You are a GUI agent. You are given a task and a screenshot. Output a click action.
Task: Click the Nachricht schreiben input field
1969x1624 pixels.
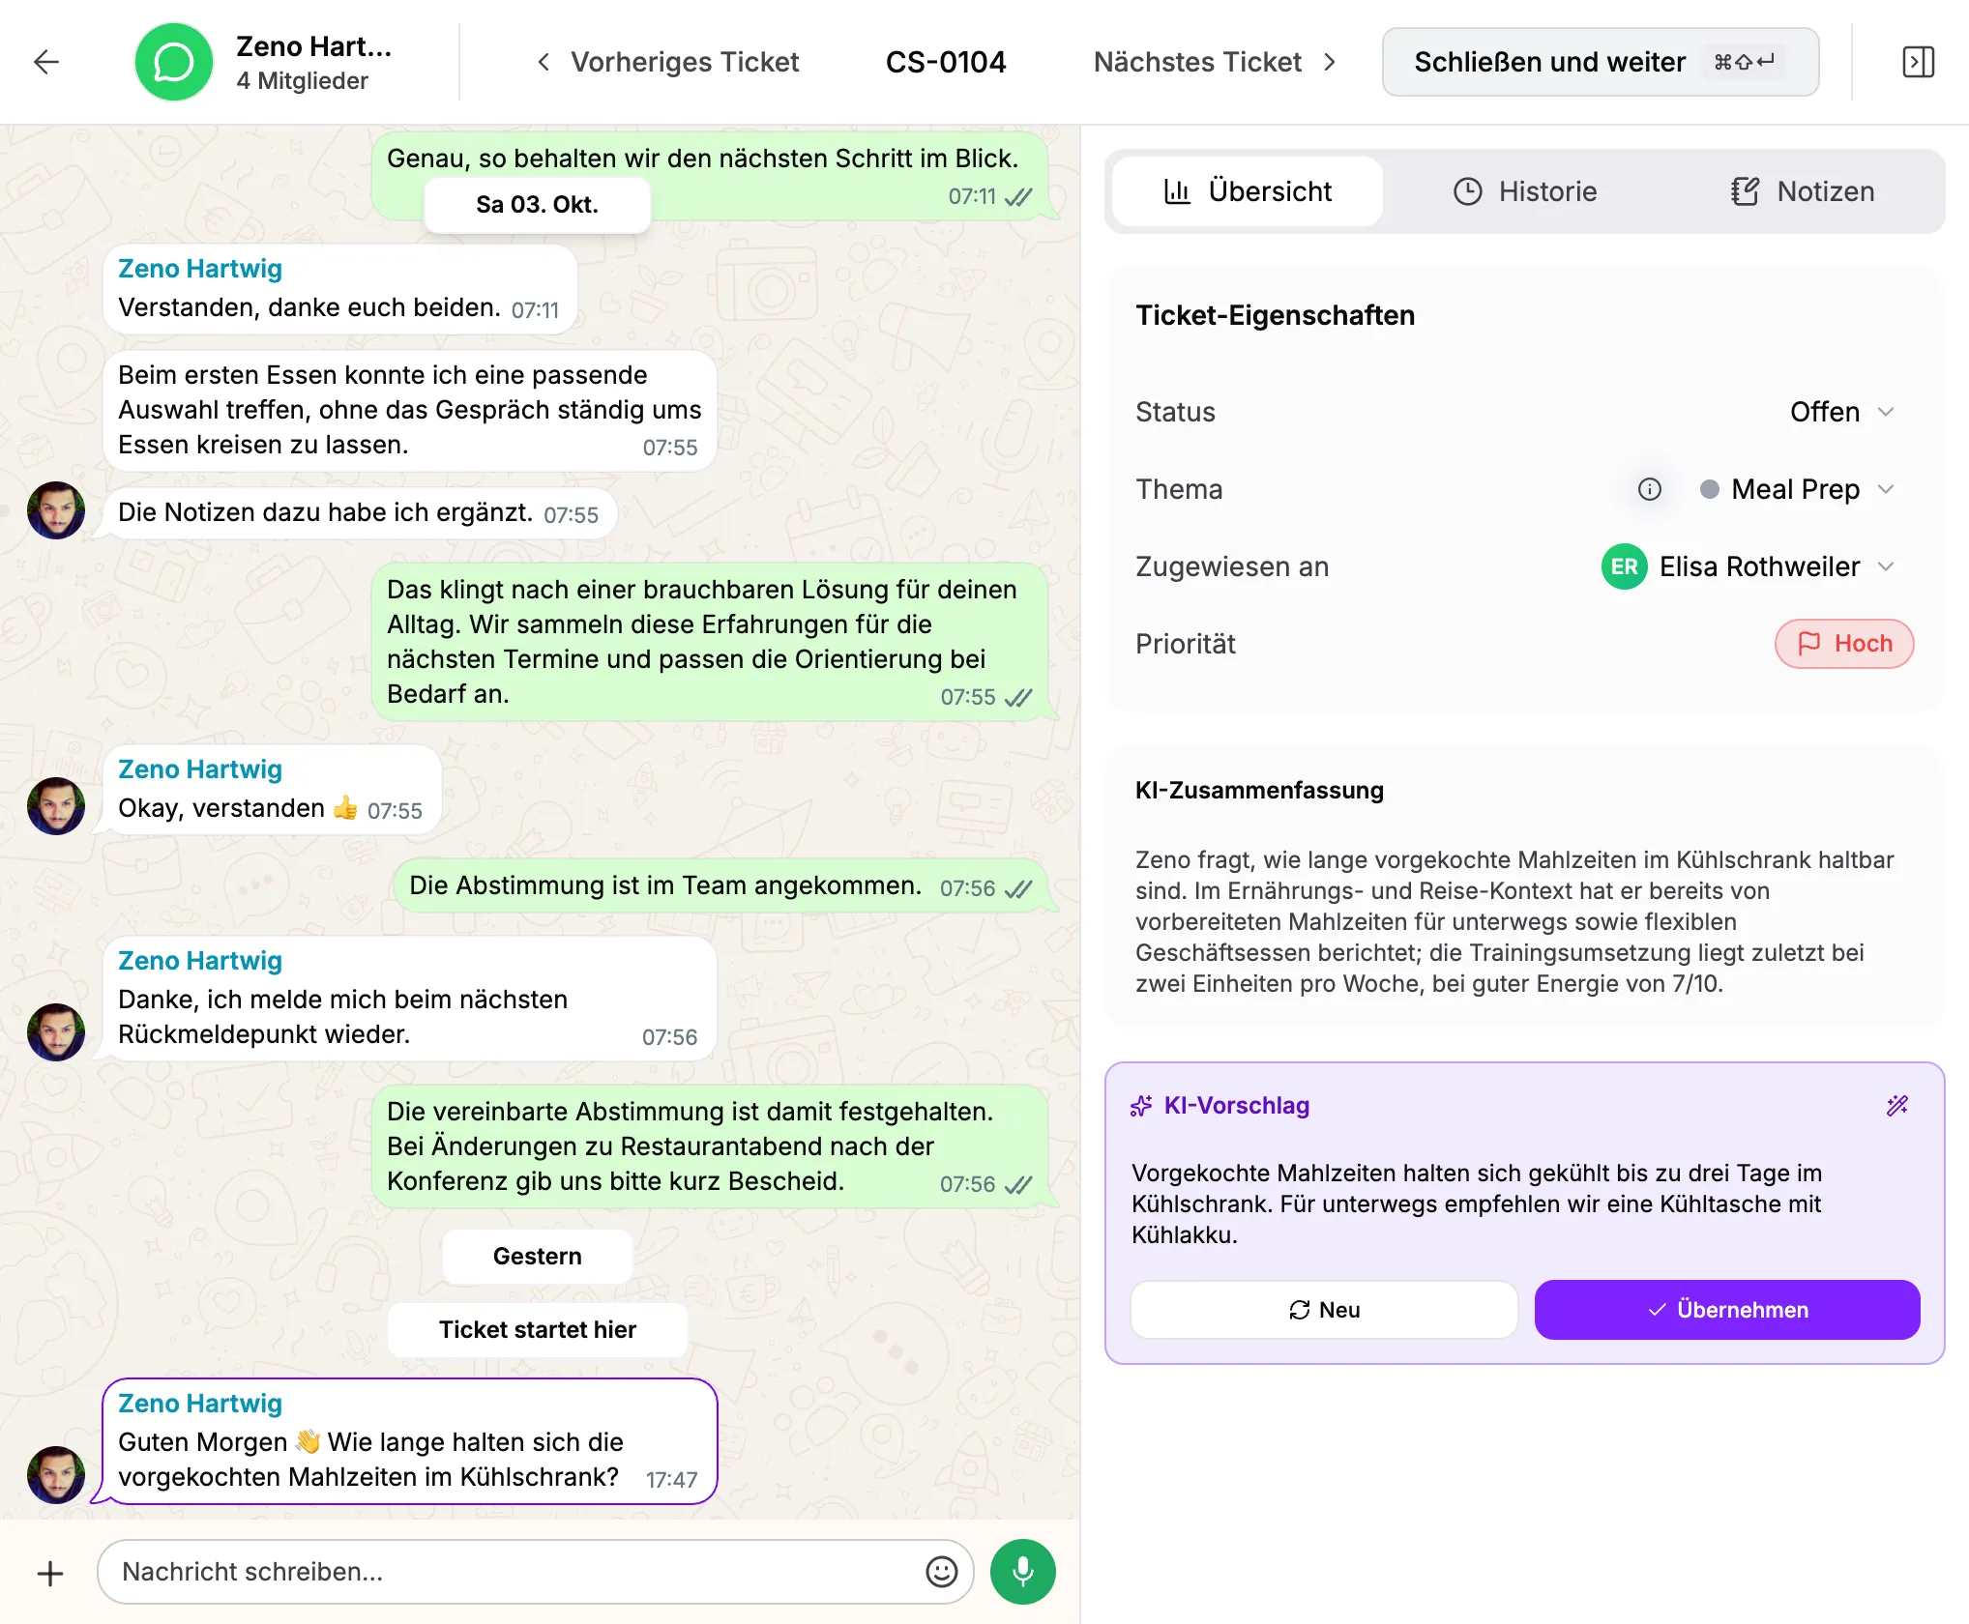(536, 1572)
